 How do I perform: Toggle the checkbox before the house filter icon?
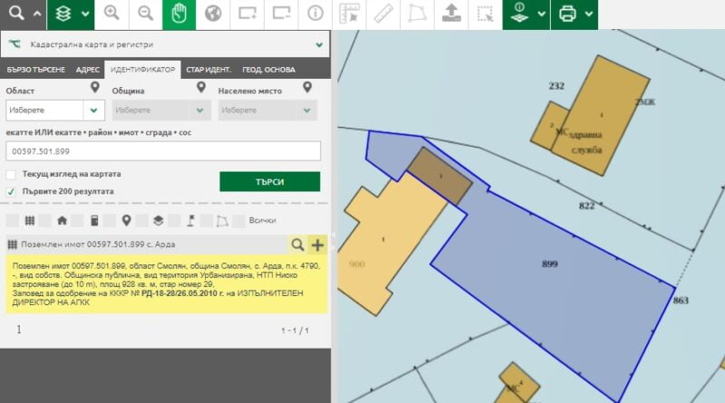point(44,220)
